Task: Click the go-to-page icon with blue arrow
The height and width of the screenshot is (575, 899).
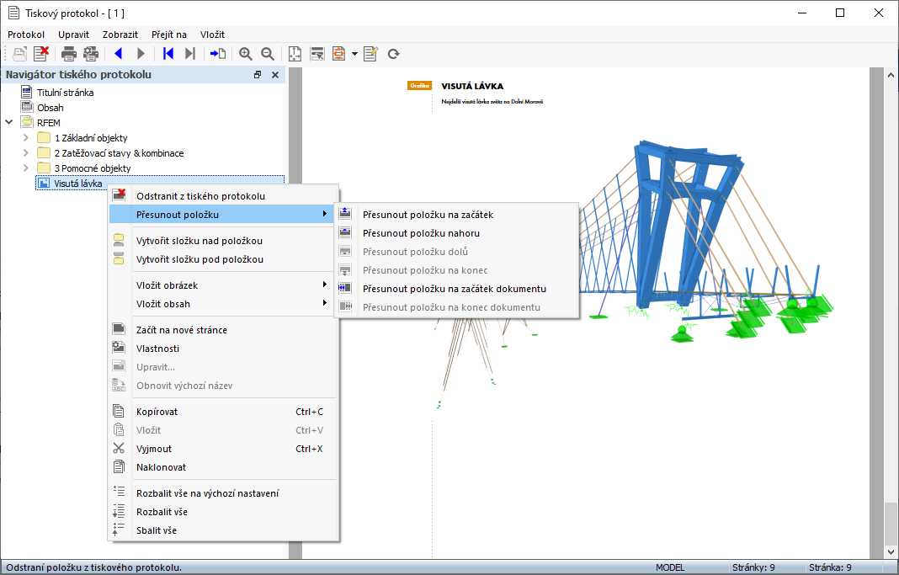Action: pos(218,54)
